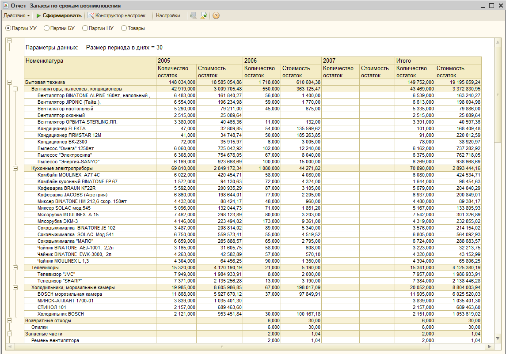Collapse the Бытовая техника group
506x354 pixels.
click(9, 82)
